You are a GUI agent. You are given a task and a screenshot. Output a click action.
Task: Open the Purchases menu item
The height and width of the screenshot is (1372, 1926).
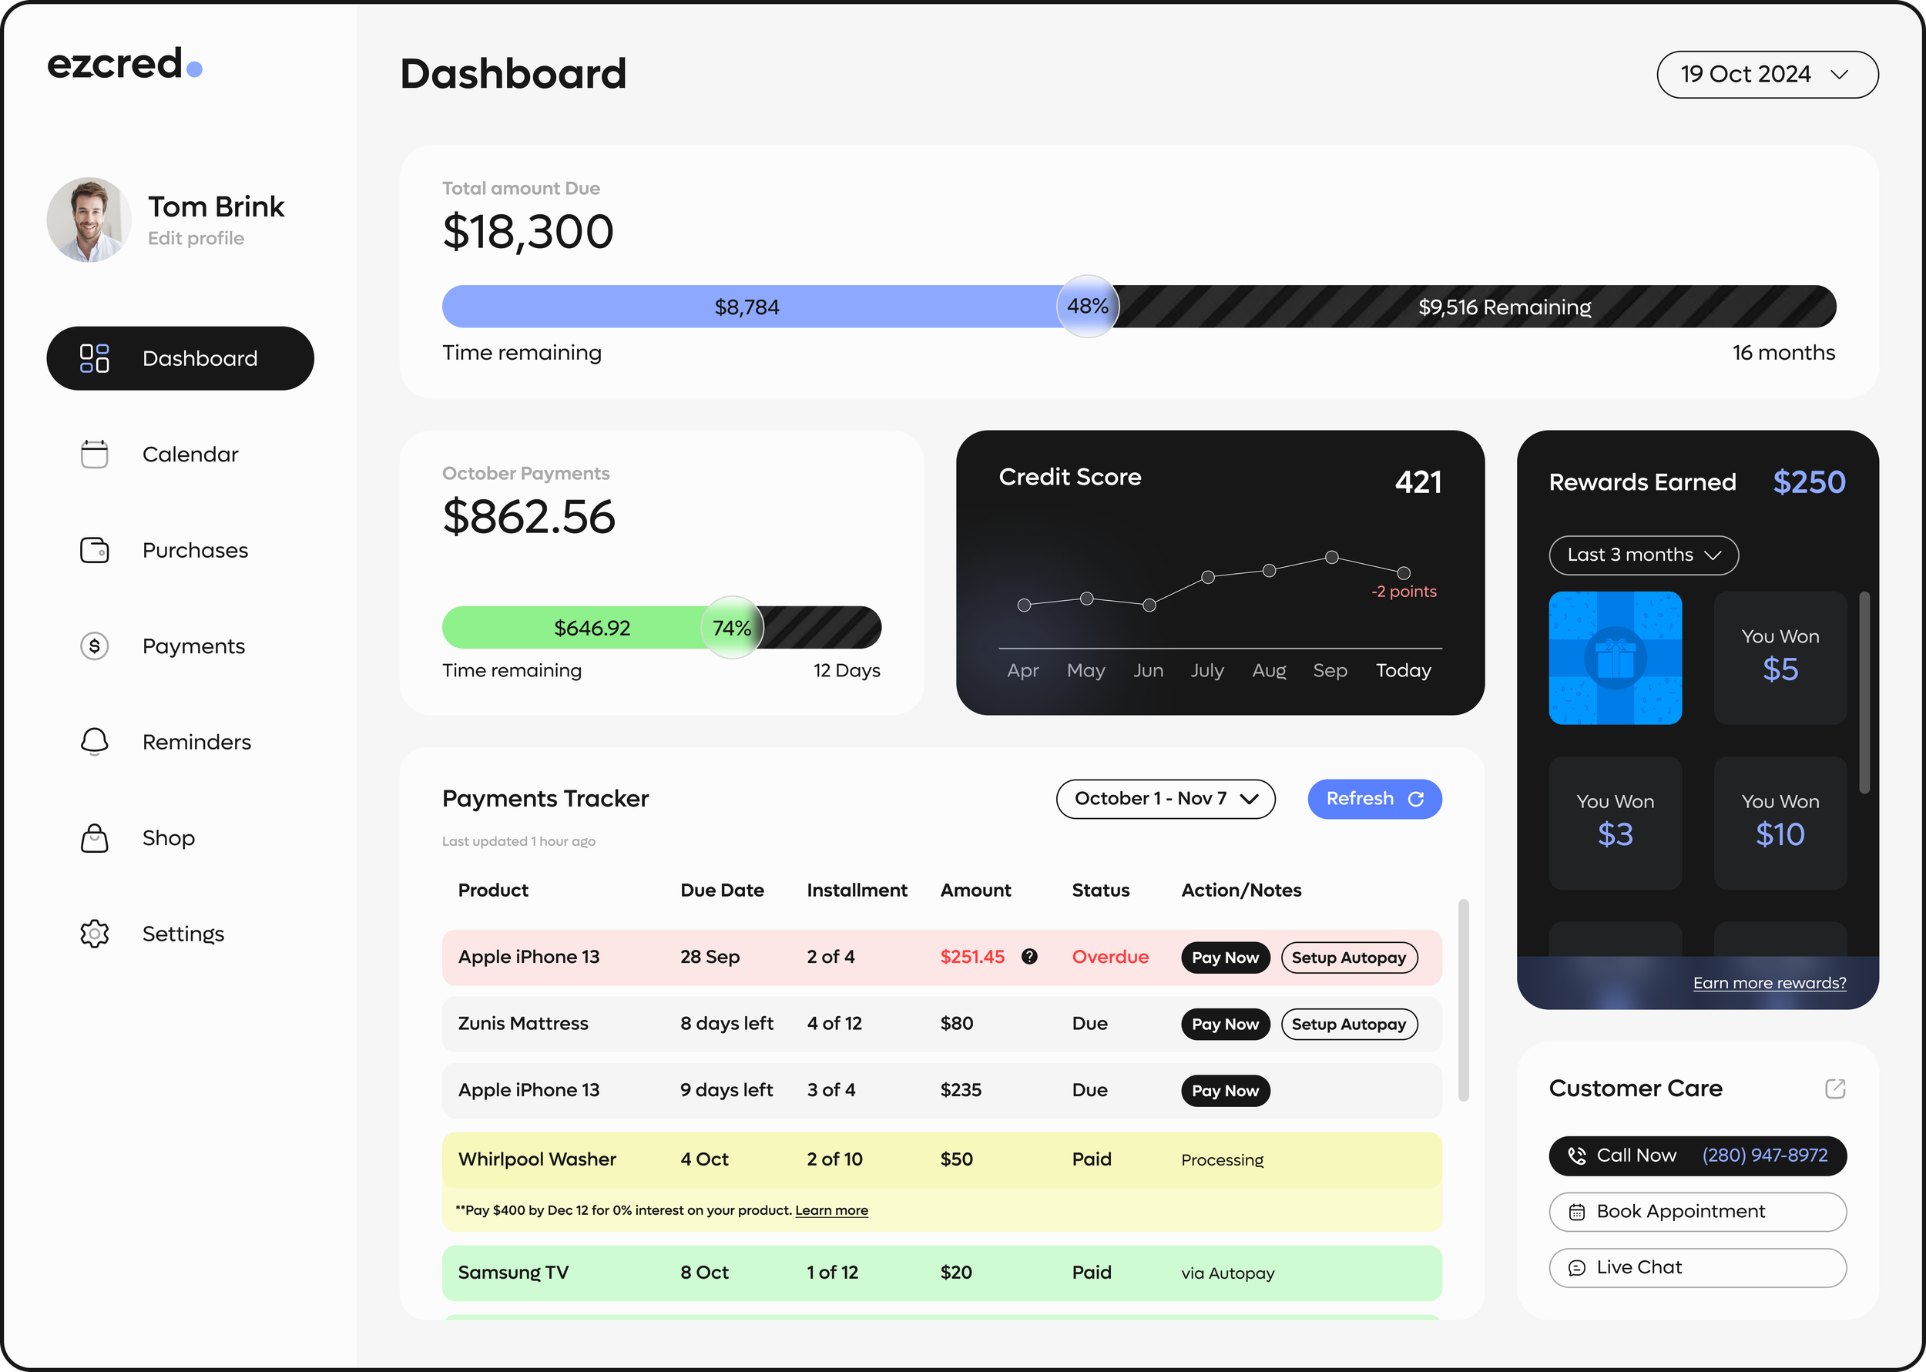pyautogui.click(x=194, y=550)
